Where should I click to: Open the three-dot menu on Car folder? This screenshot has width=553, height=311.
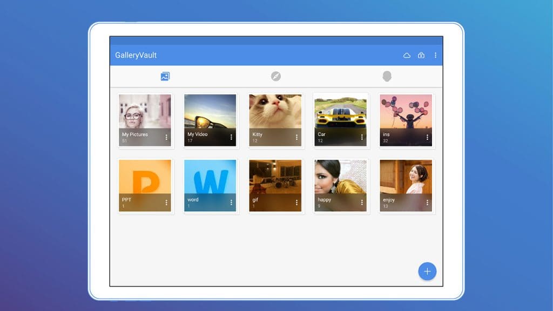click(x=362, y=138)
